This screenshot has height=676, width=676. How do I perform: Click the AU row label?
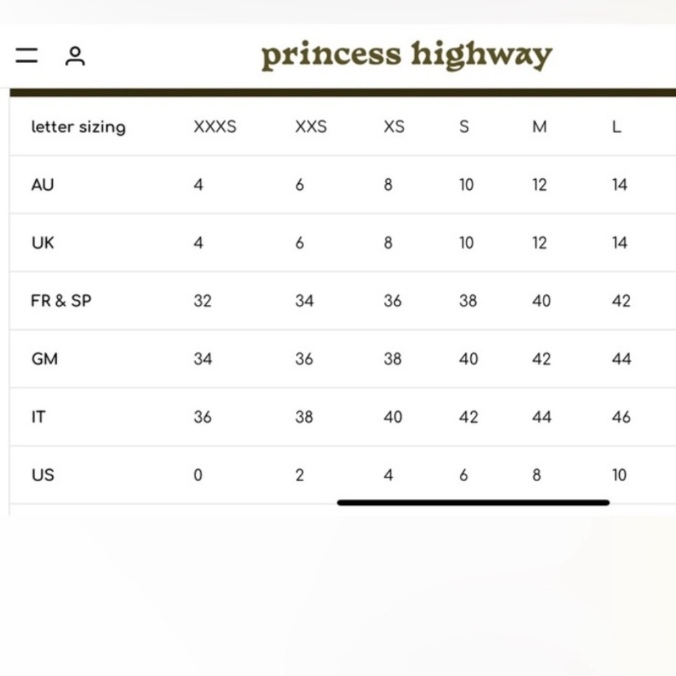[43, 185]
